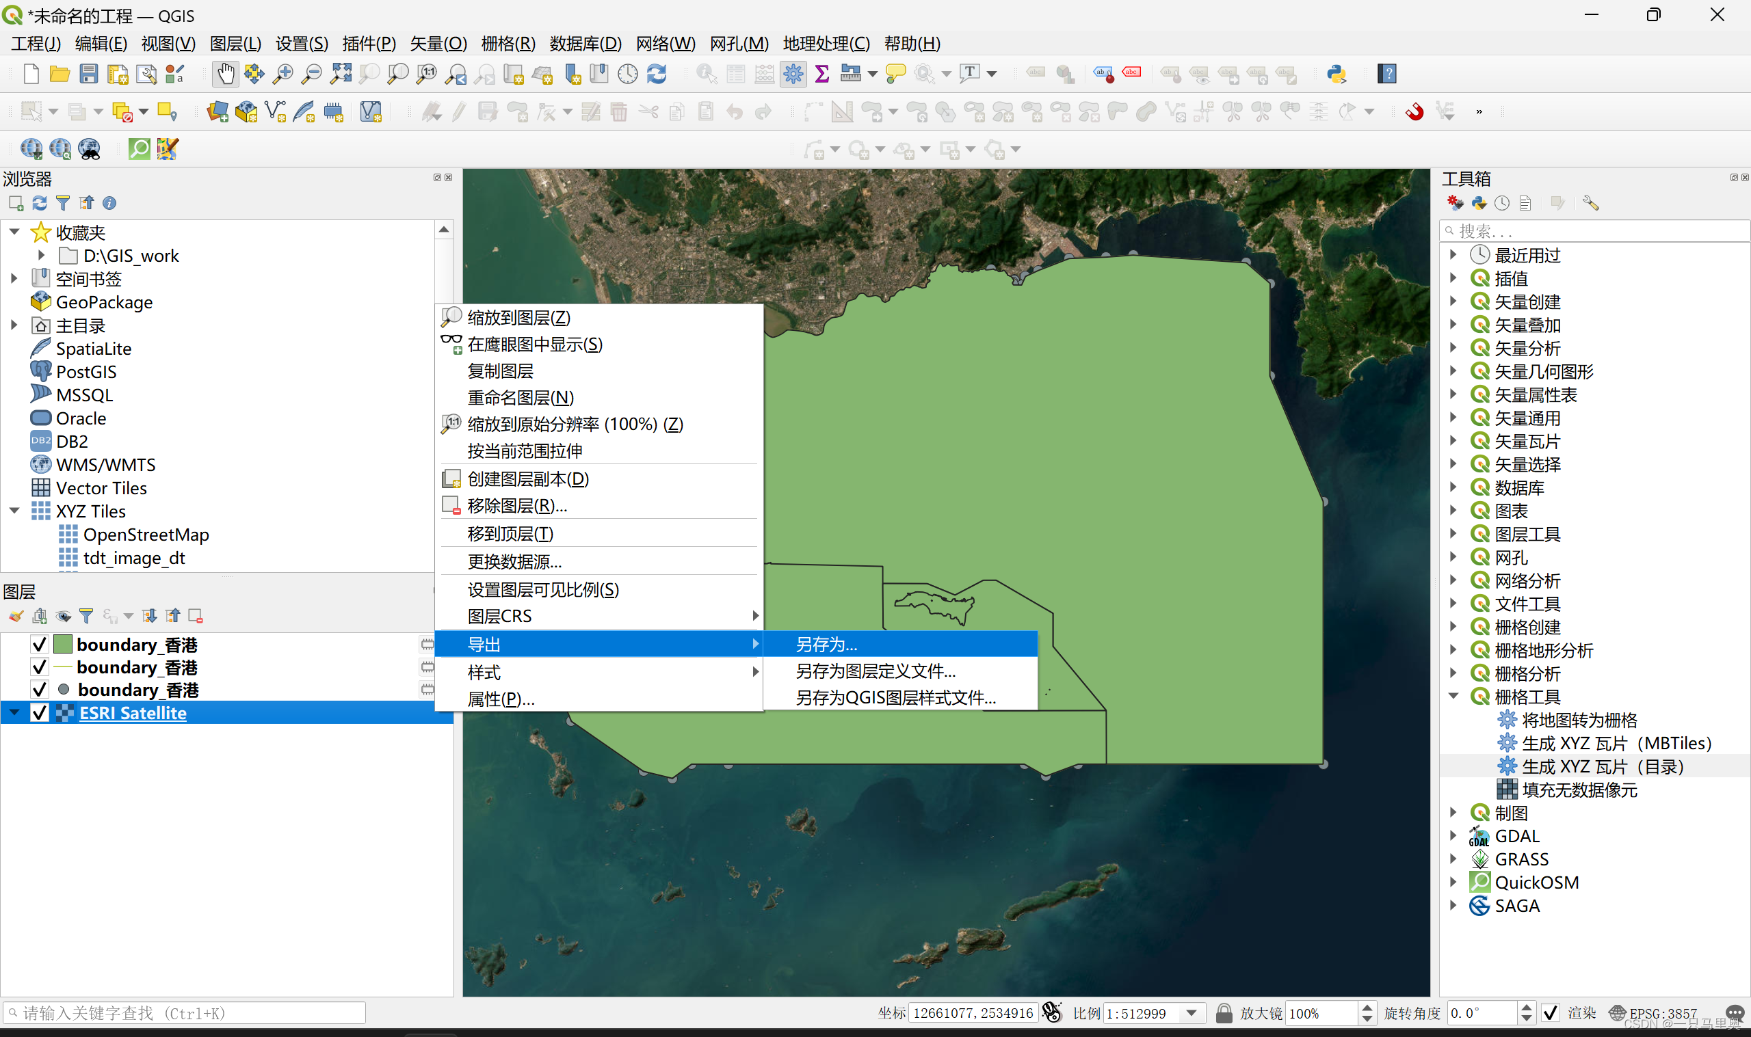1751x1037 pixels.
Task: Toggle the green polygon boundary_香港 layer checkbox
Action: [40, 645]
